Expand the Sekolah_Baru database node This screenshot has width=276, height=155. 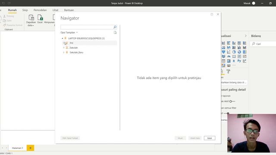[64, 53]
